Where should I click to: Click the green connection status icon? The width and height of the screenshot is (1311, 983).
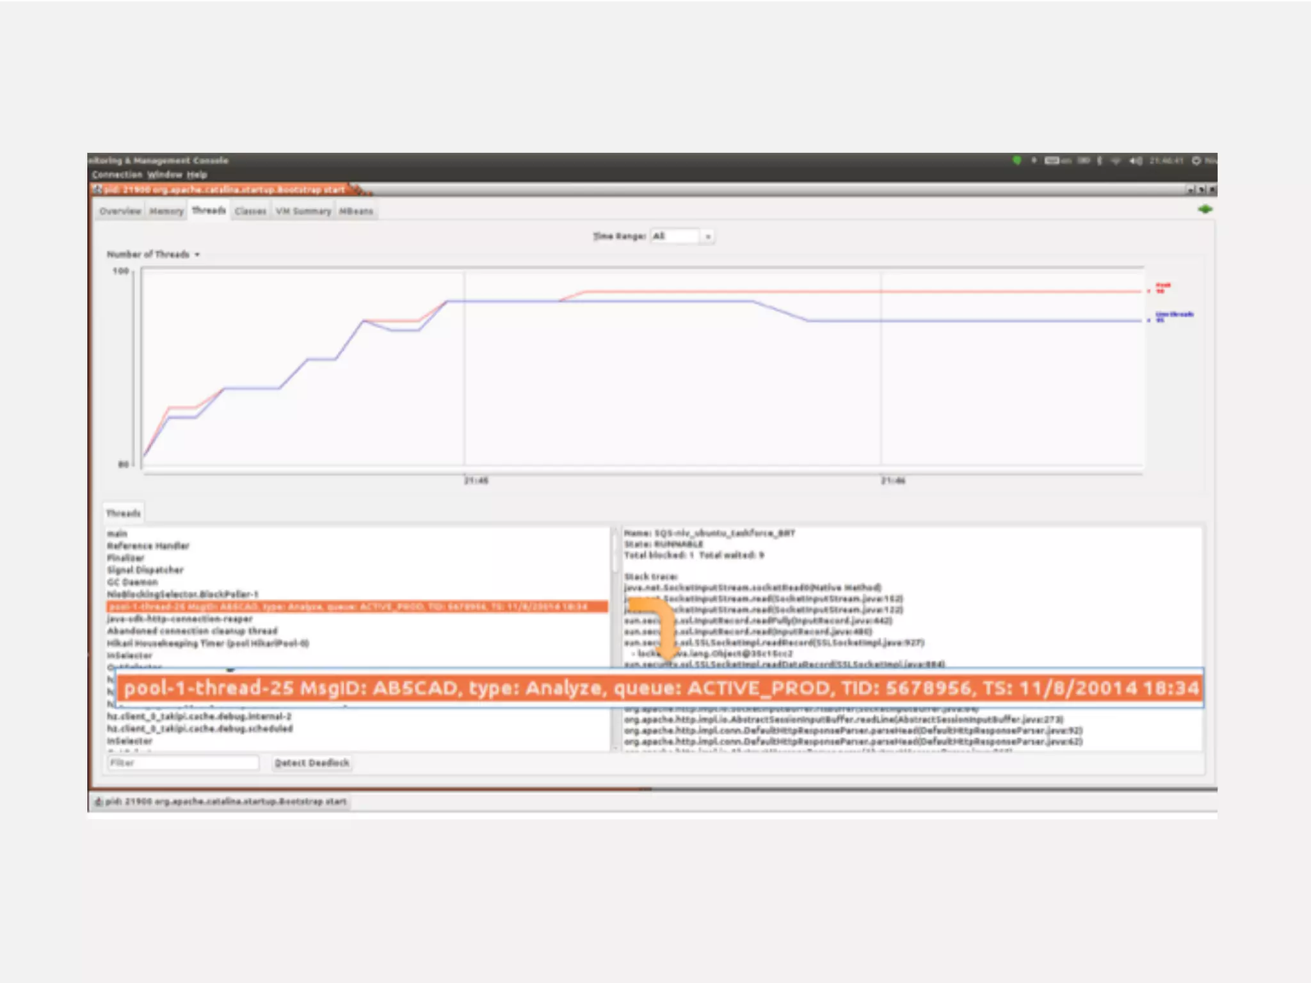pyautogui.click(x=1205, y=209)
